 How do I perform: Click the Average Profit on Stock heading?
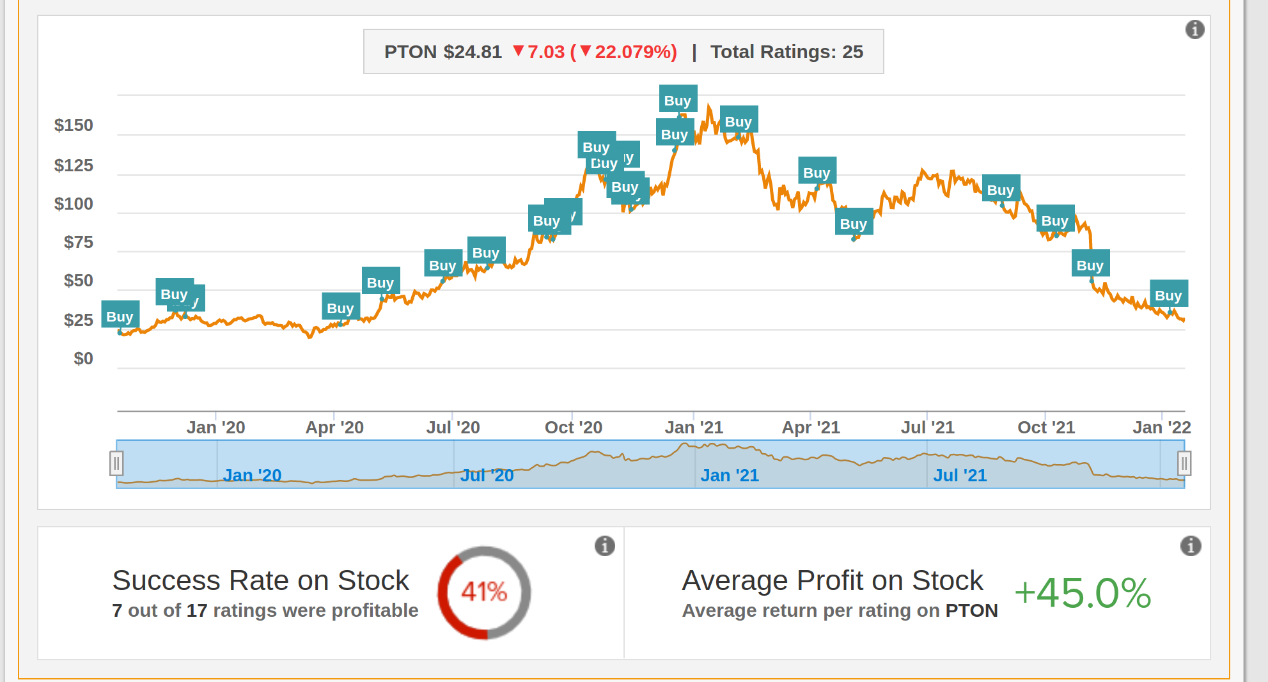833,580
